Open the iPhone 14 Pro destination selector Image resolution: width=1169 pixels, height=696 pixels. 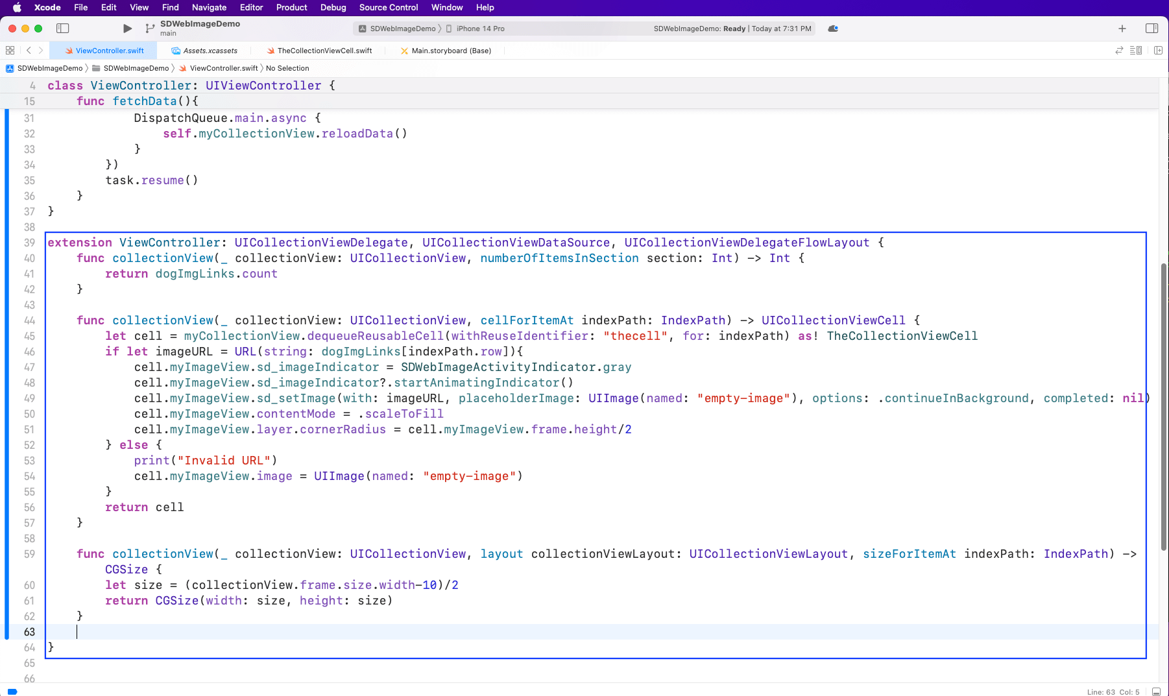tap(479, 29)
